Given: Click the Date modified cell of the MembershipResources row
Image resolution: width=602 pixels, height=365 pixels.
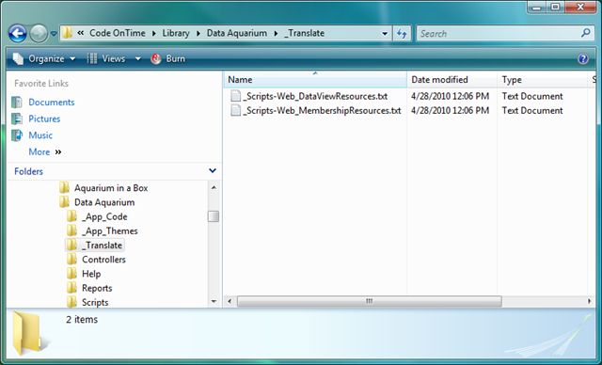Looking at the screenshot, I should [450, 111].
